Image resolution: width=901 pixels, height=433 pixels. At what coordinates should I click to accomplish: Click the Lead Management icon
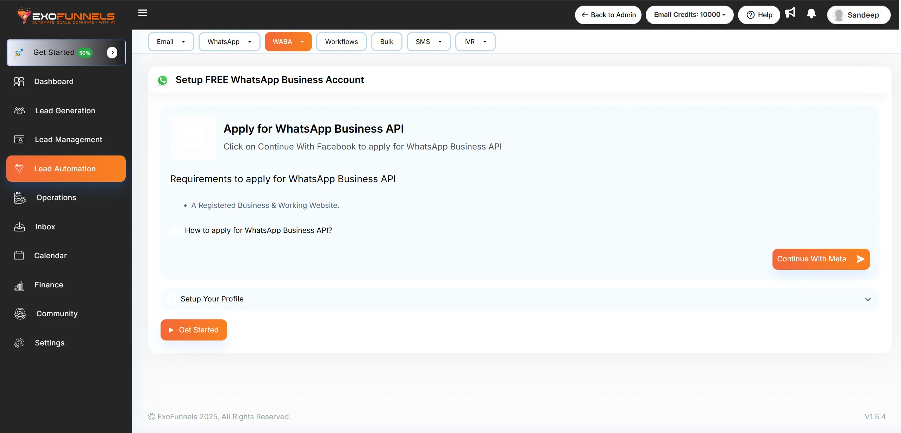click(x=19, y=140)
